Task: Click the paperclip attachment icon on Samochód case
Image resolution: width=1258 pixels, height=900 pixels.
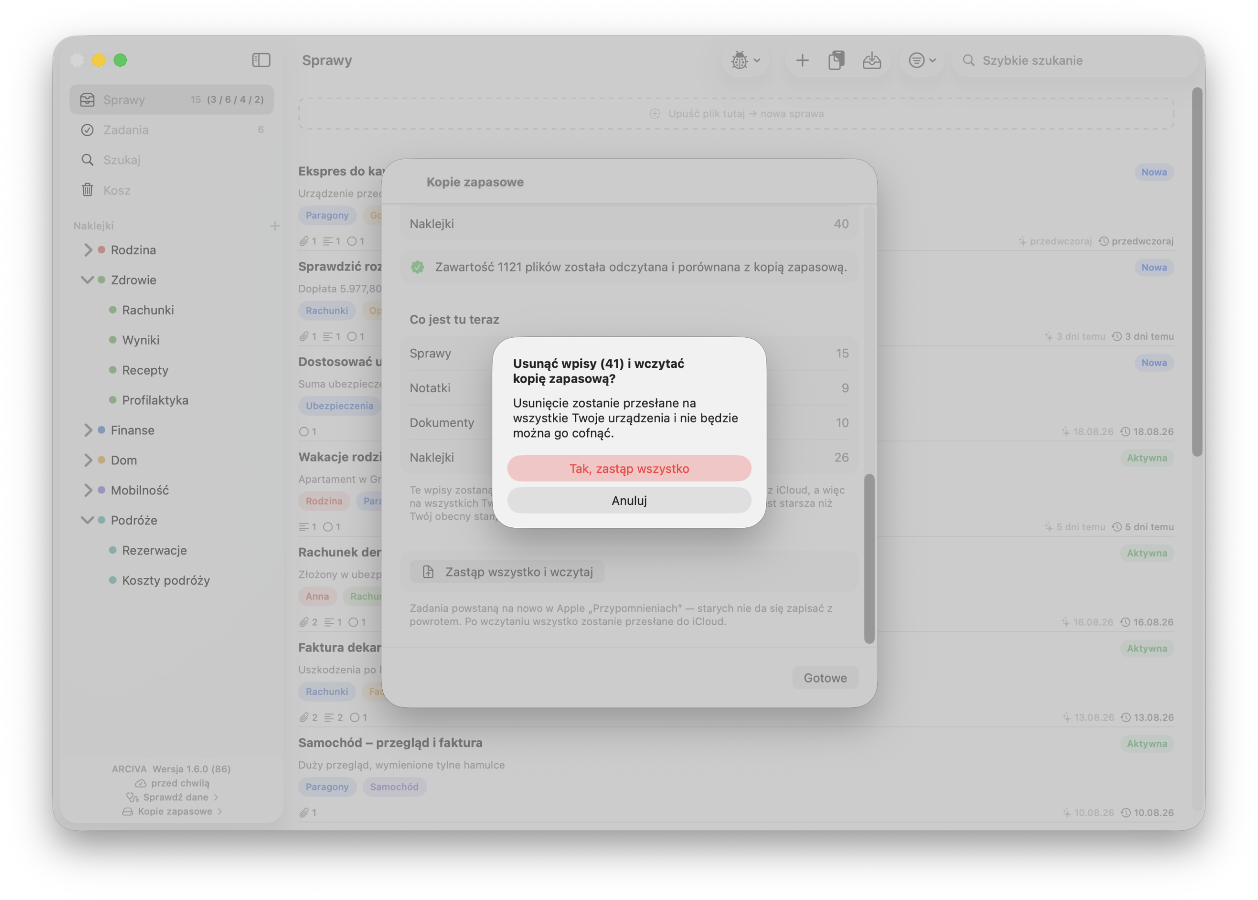Action: click(303, 813)
